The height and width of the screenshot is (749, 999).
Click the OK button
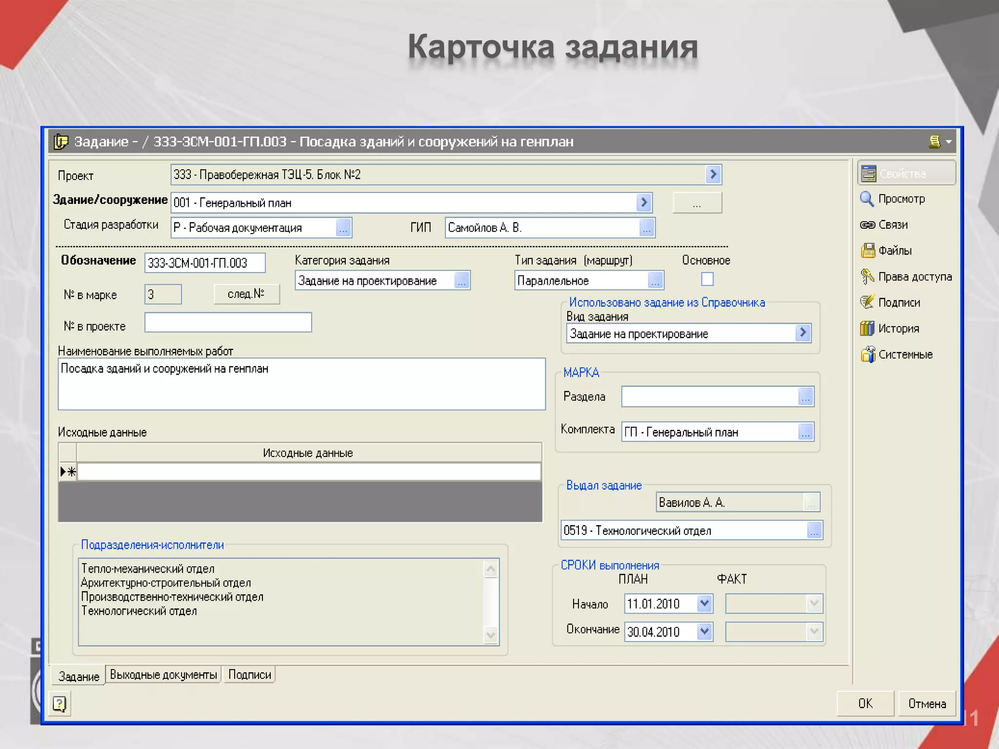point(865,703)
